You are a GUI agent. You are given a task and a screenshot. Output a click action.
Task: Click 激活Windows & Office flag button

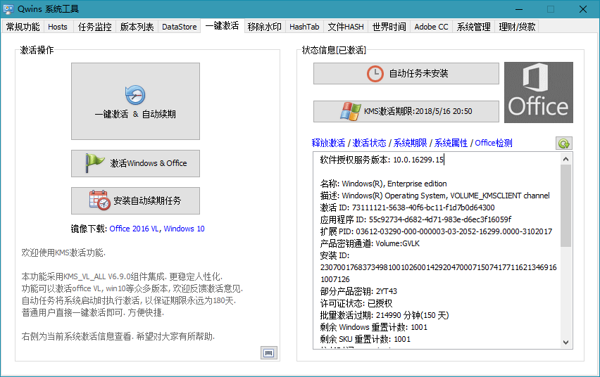[x=135, y=163]
